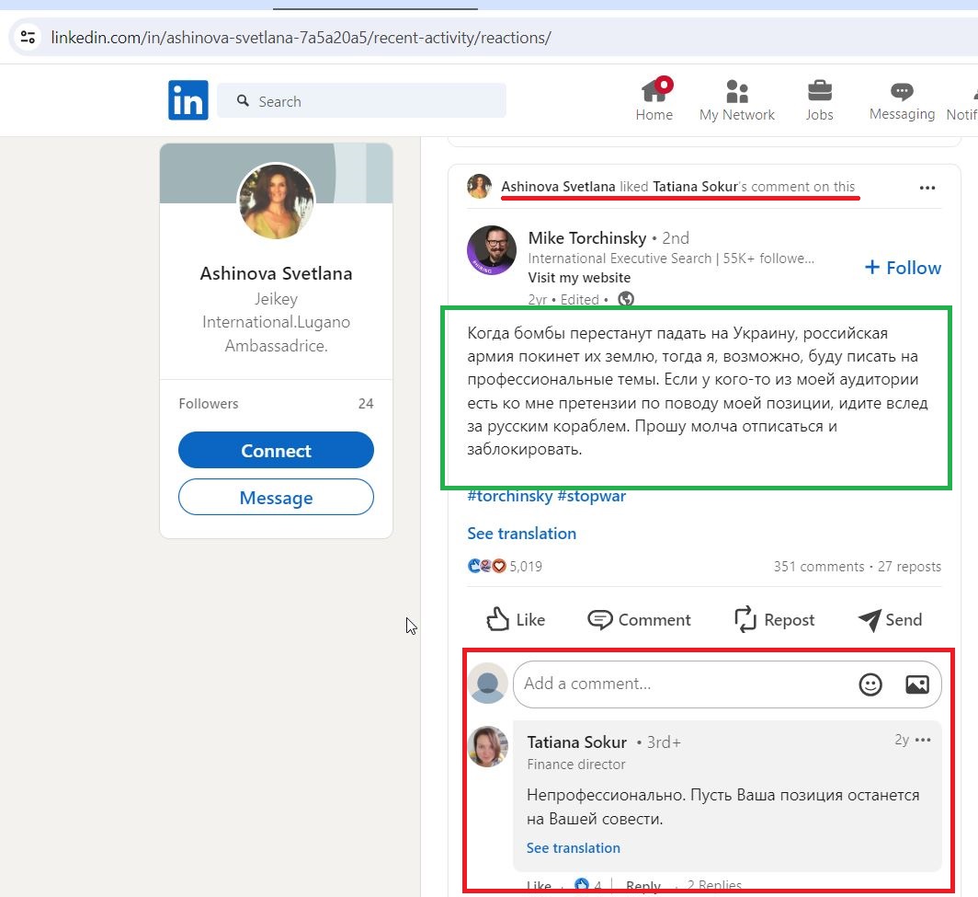Open Mike Torchinsky's profile picture
The height and width of the screenshot is (897, 978).
click(x=492, y=250)
